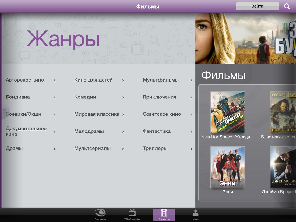The height and width of the screenshot is (222, 296).
Task: Select the Комедии genre
Action: coord(85,97)
